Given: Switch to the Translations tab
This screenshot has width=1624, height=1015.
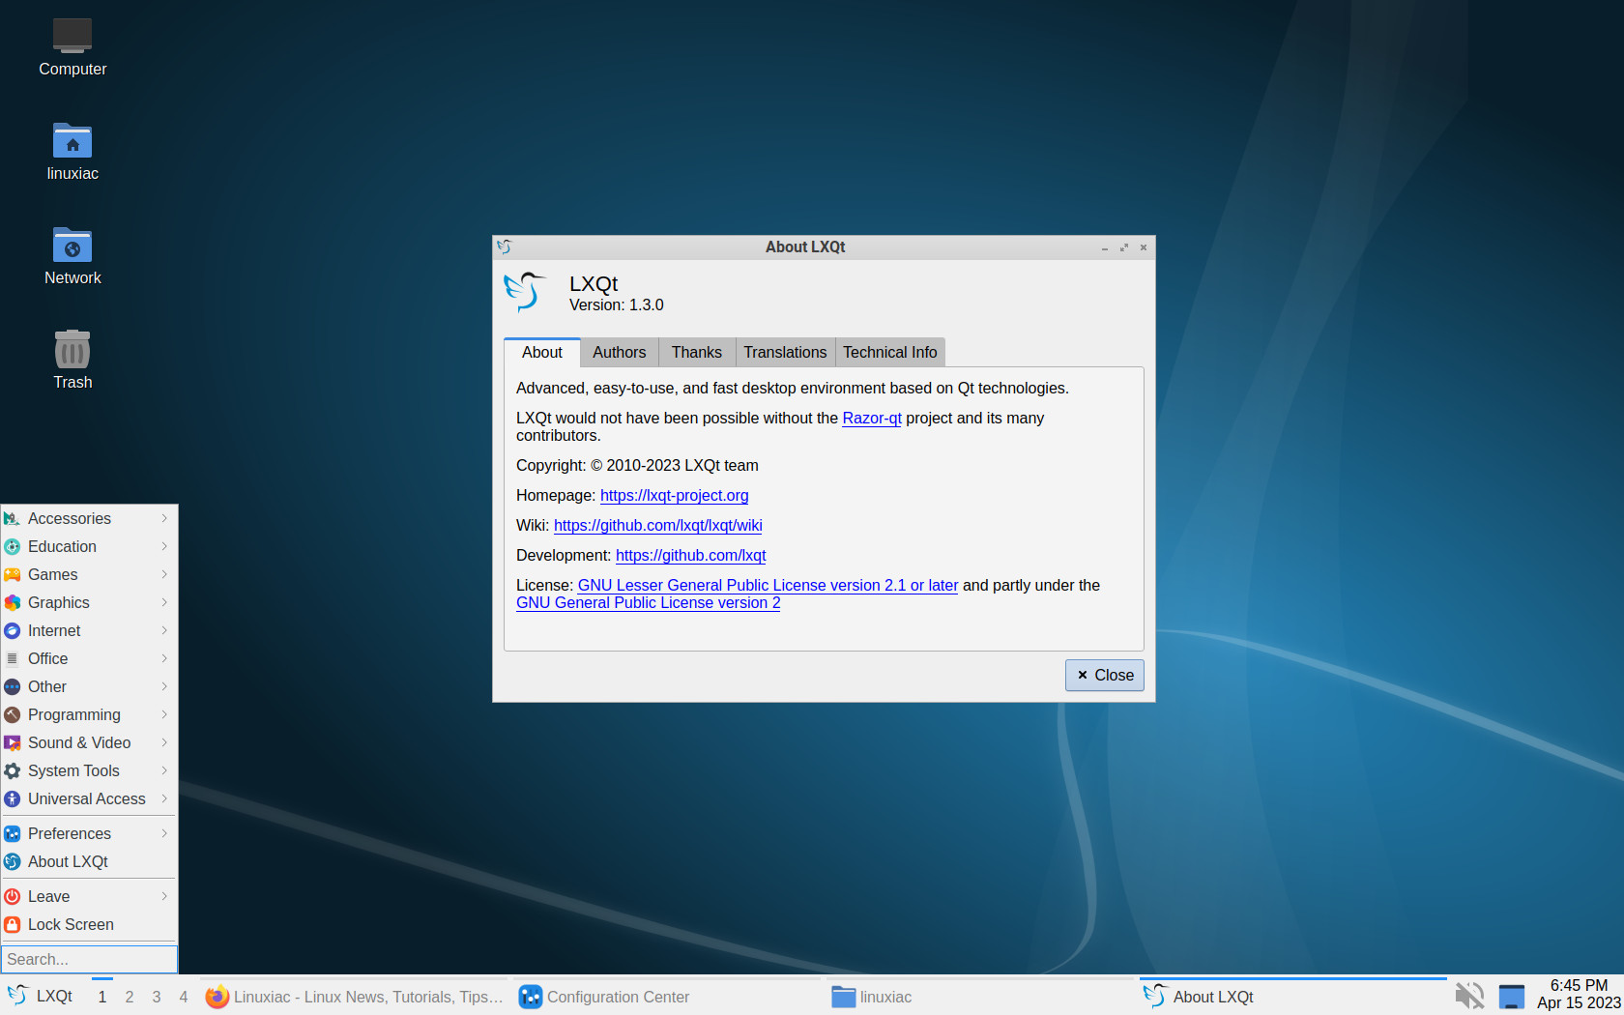Looking at the screenshot, I should click(785, 353).
